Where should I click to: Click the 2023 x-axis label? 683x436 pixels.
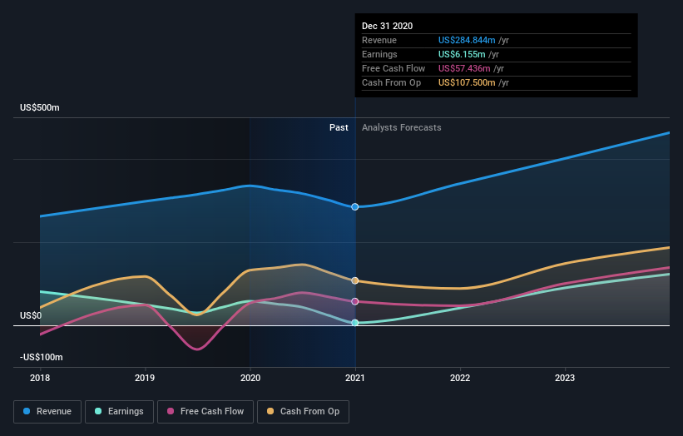pyautogui.click(x=565, y=378)
